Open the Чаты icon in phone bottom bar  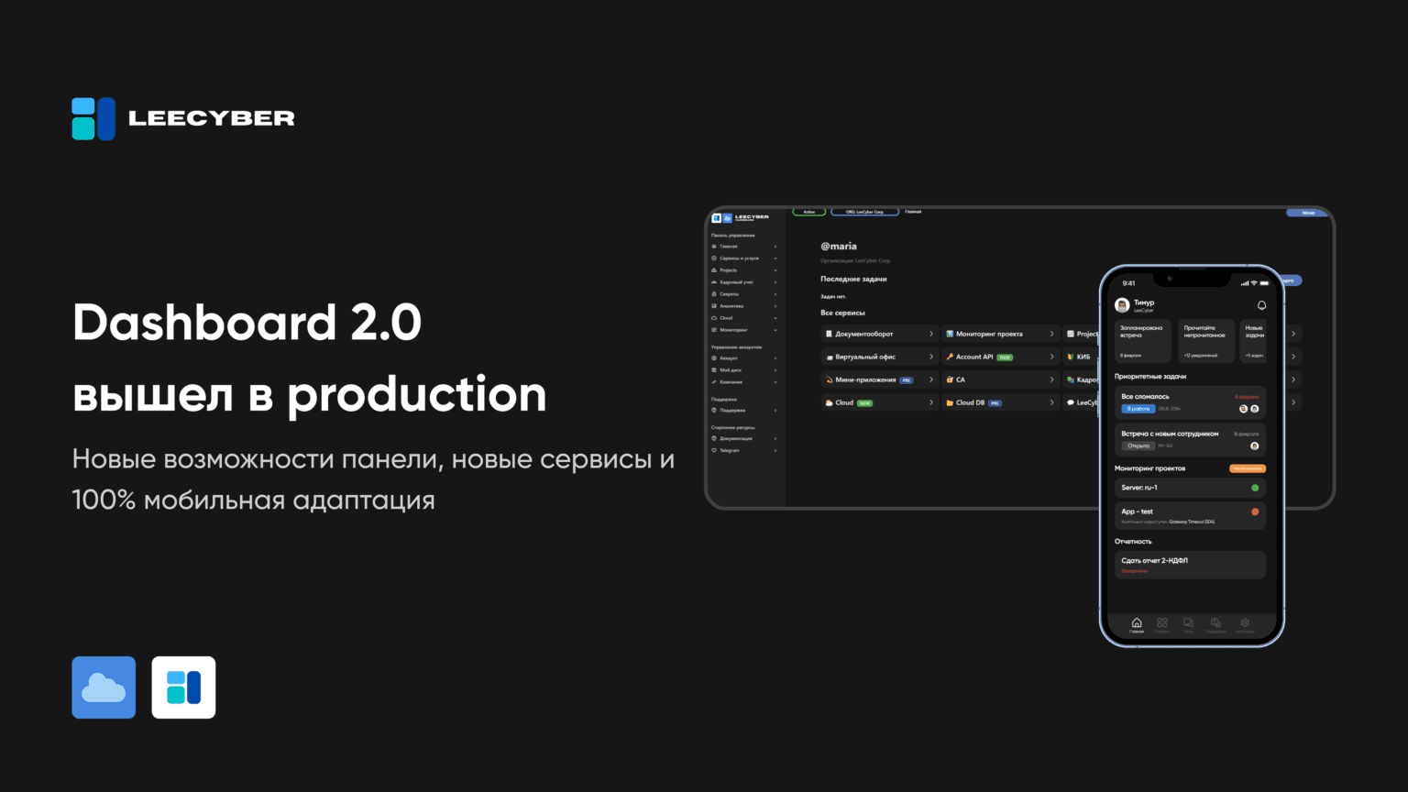pos(1187,622)
